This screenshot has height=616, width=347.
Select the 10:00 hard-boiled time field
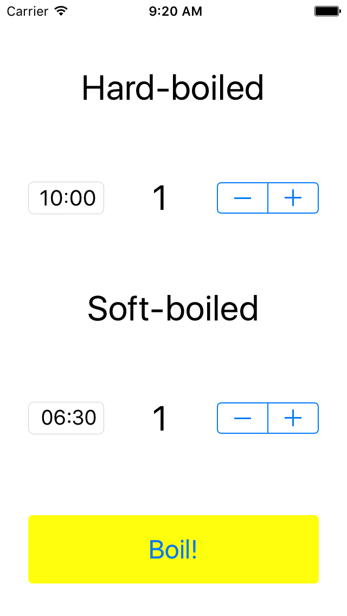(66, 198)
